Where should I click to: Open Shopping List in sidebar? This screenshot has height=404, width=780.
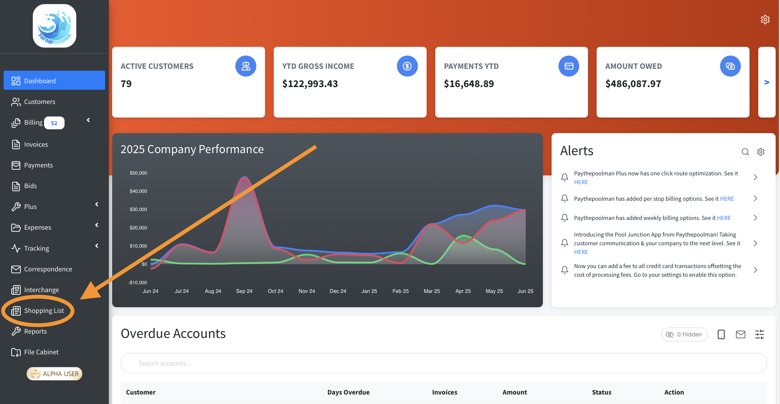click(x=44, y=311)
